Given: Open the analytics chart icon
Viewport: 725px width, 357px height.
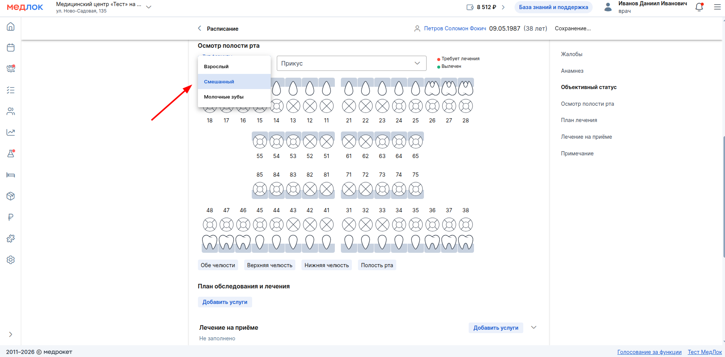Looking at the screenshot, I should pyautogui.click(x=11, y=133).
